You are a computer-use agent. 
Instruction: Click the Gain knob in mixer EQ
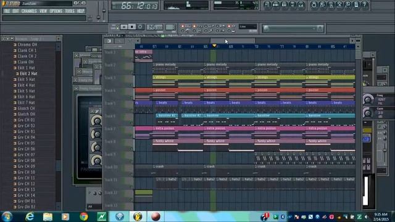click(x=368, y=112)
